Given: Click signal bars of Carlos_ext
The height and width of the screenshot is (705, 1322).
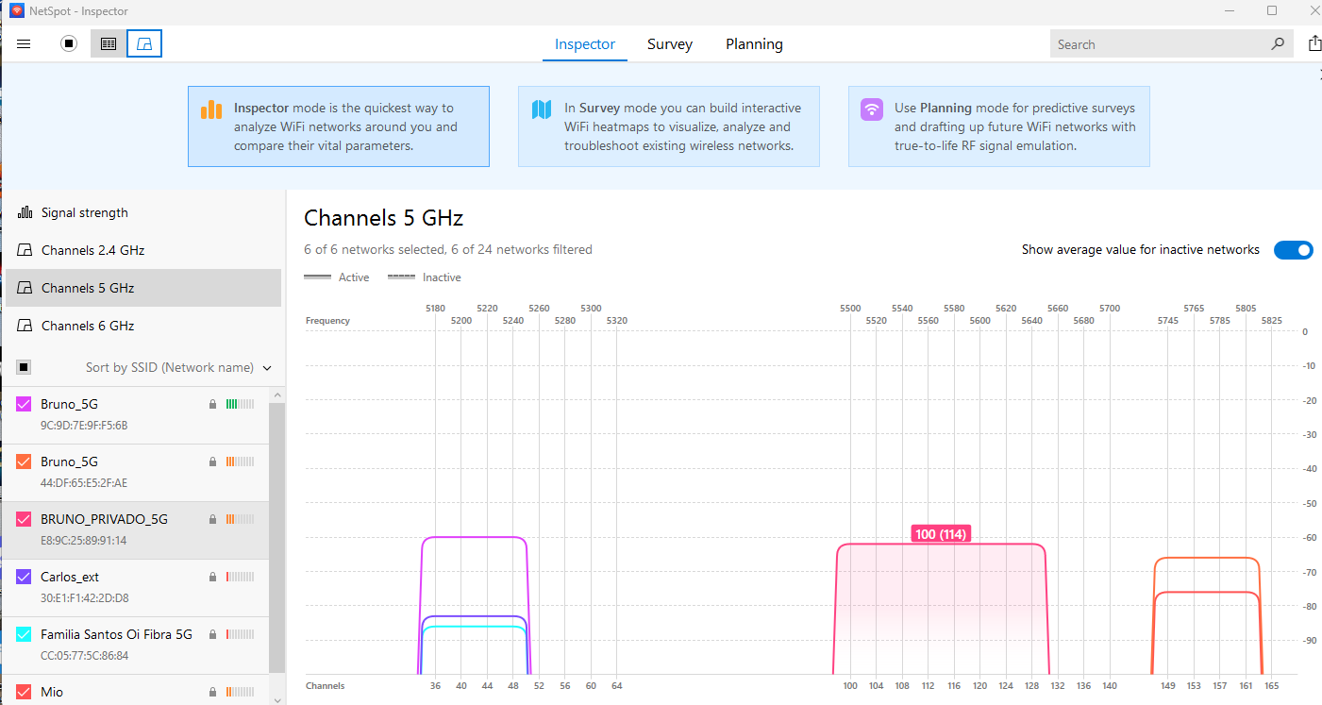Looking at the screenshot, I should (240, 577).
